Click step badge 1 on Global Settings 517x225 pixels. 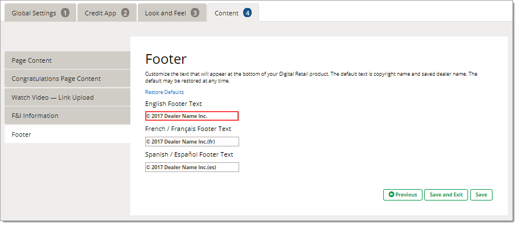65,13
